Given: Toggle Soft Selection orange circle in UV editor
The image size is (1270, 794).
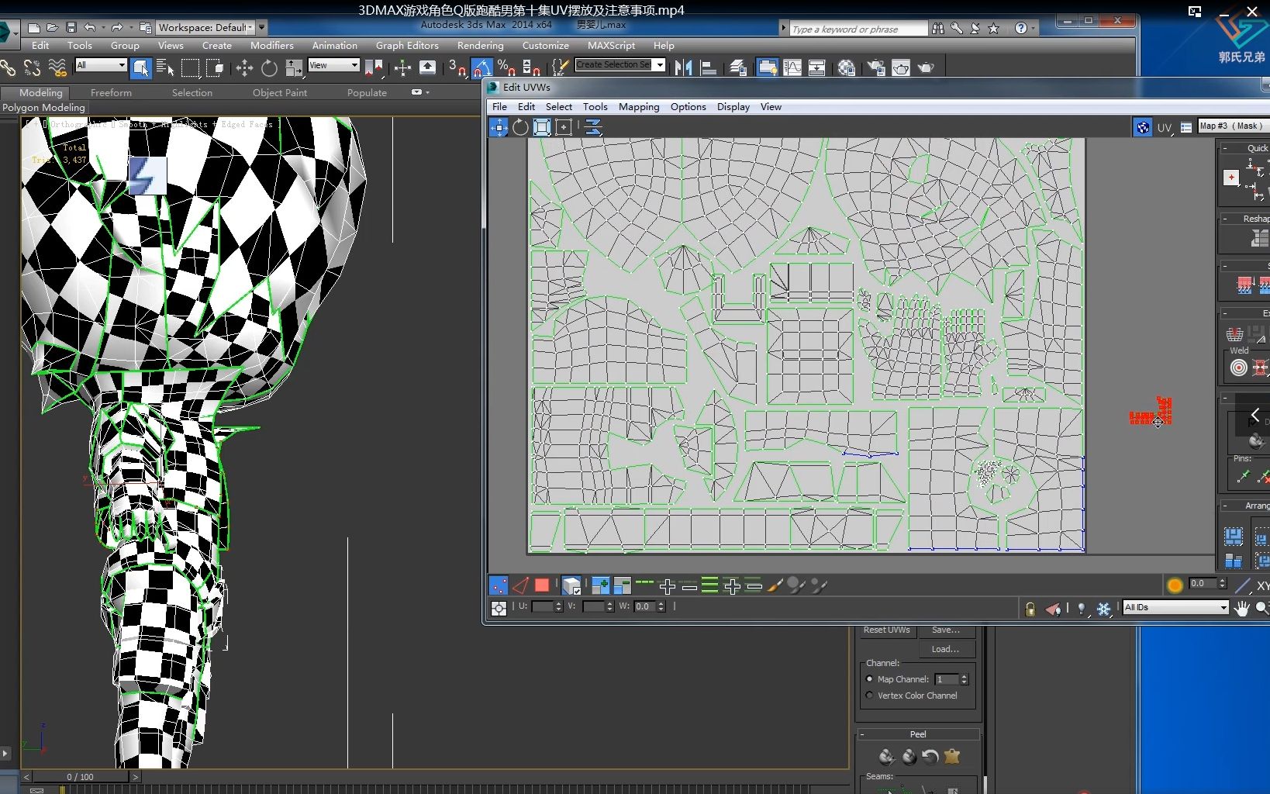Looking at the screenshot, I should coord(1175,585).
